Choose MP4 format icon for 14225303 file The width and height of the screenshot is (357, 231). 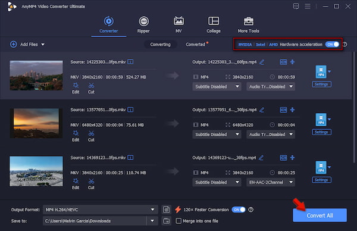(321, 72)
